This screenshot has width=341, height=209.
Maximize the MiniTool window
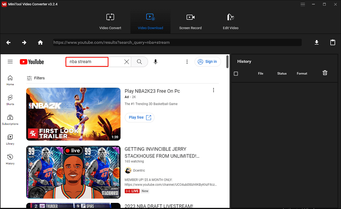coord(324,4)
